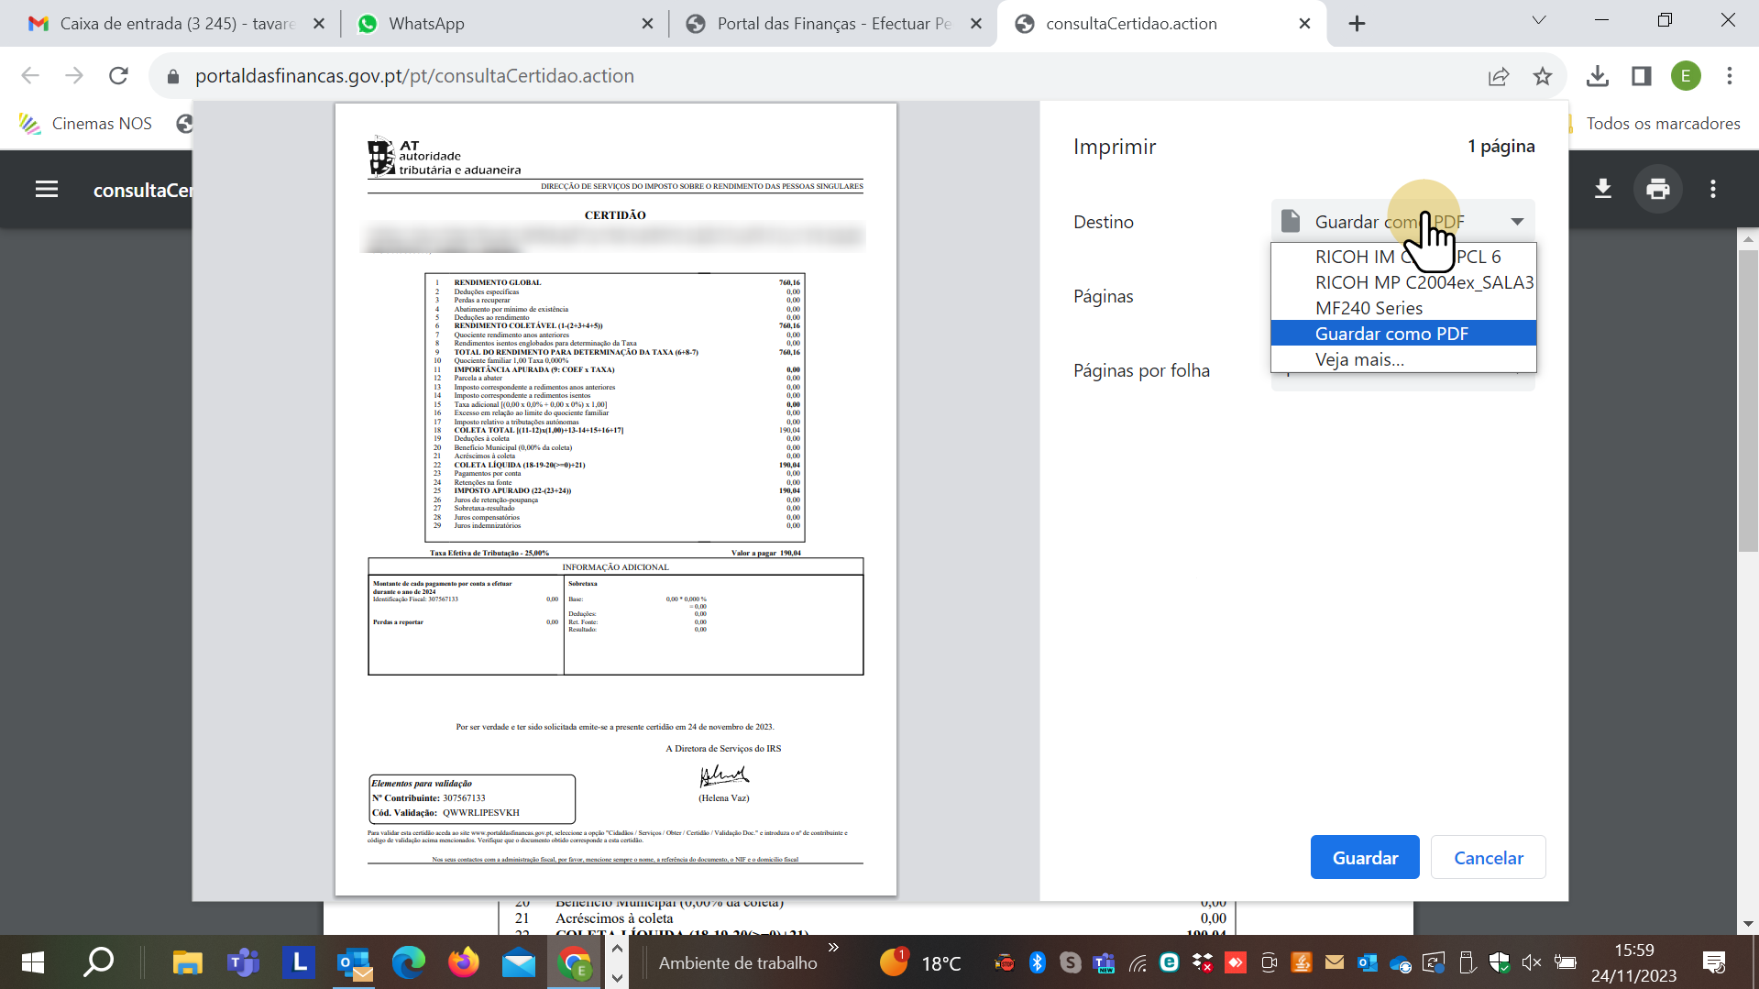Open Chrome downloads icon
Screen dimensions: 1759x989
[x=1597, y=76]
